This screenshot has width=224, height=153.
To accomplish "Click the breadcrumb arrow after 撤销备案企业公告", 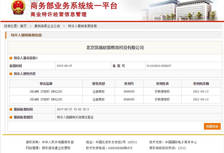I will coord(64,26).
